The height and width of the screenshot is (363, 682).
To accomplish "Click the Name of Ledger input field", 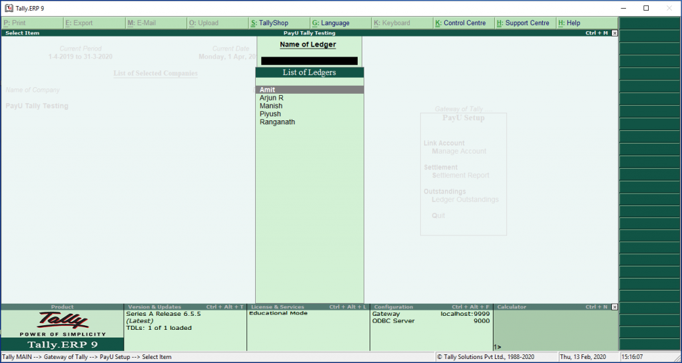I will 309,60.
